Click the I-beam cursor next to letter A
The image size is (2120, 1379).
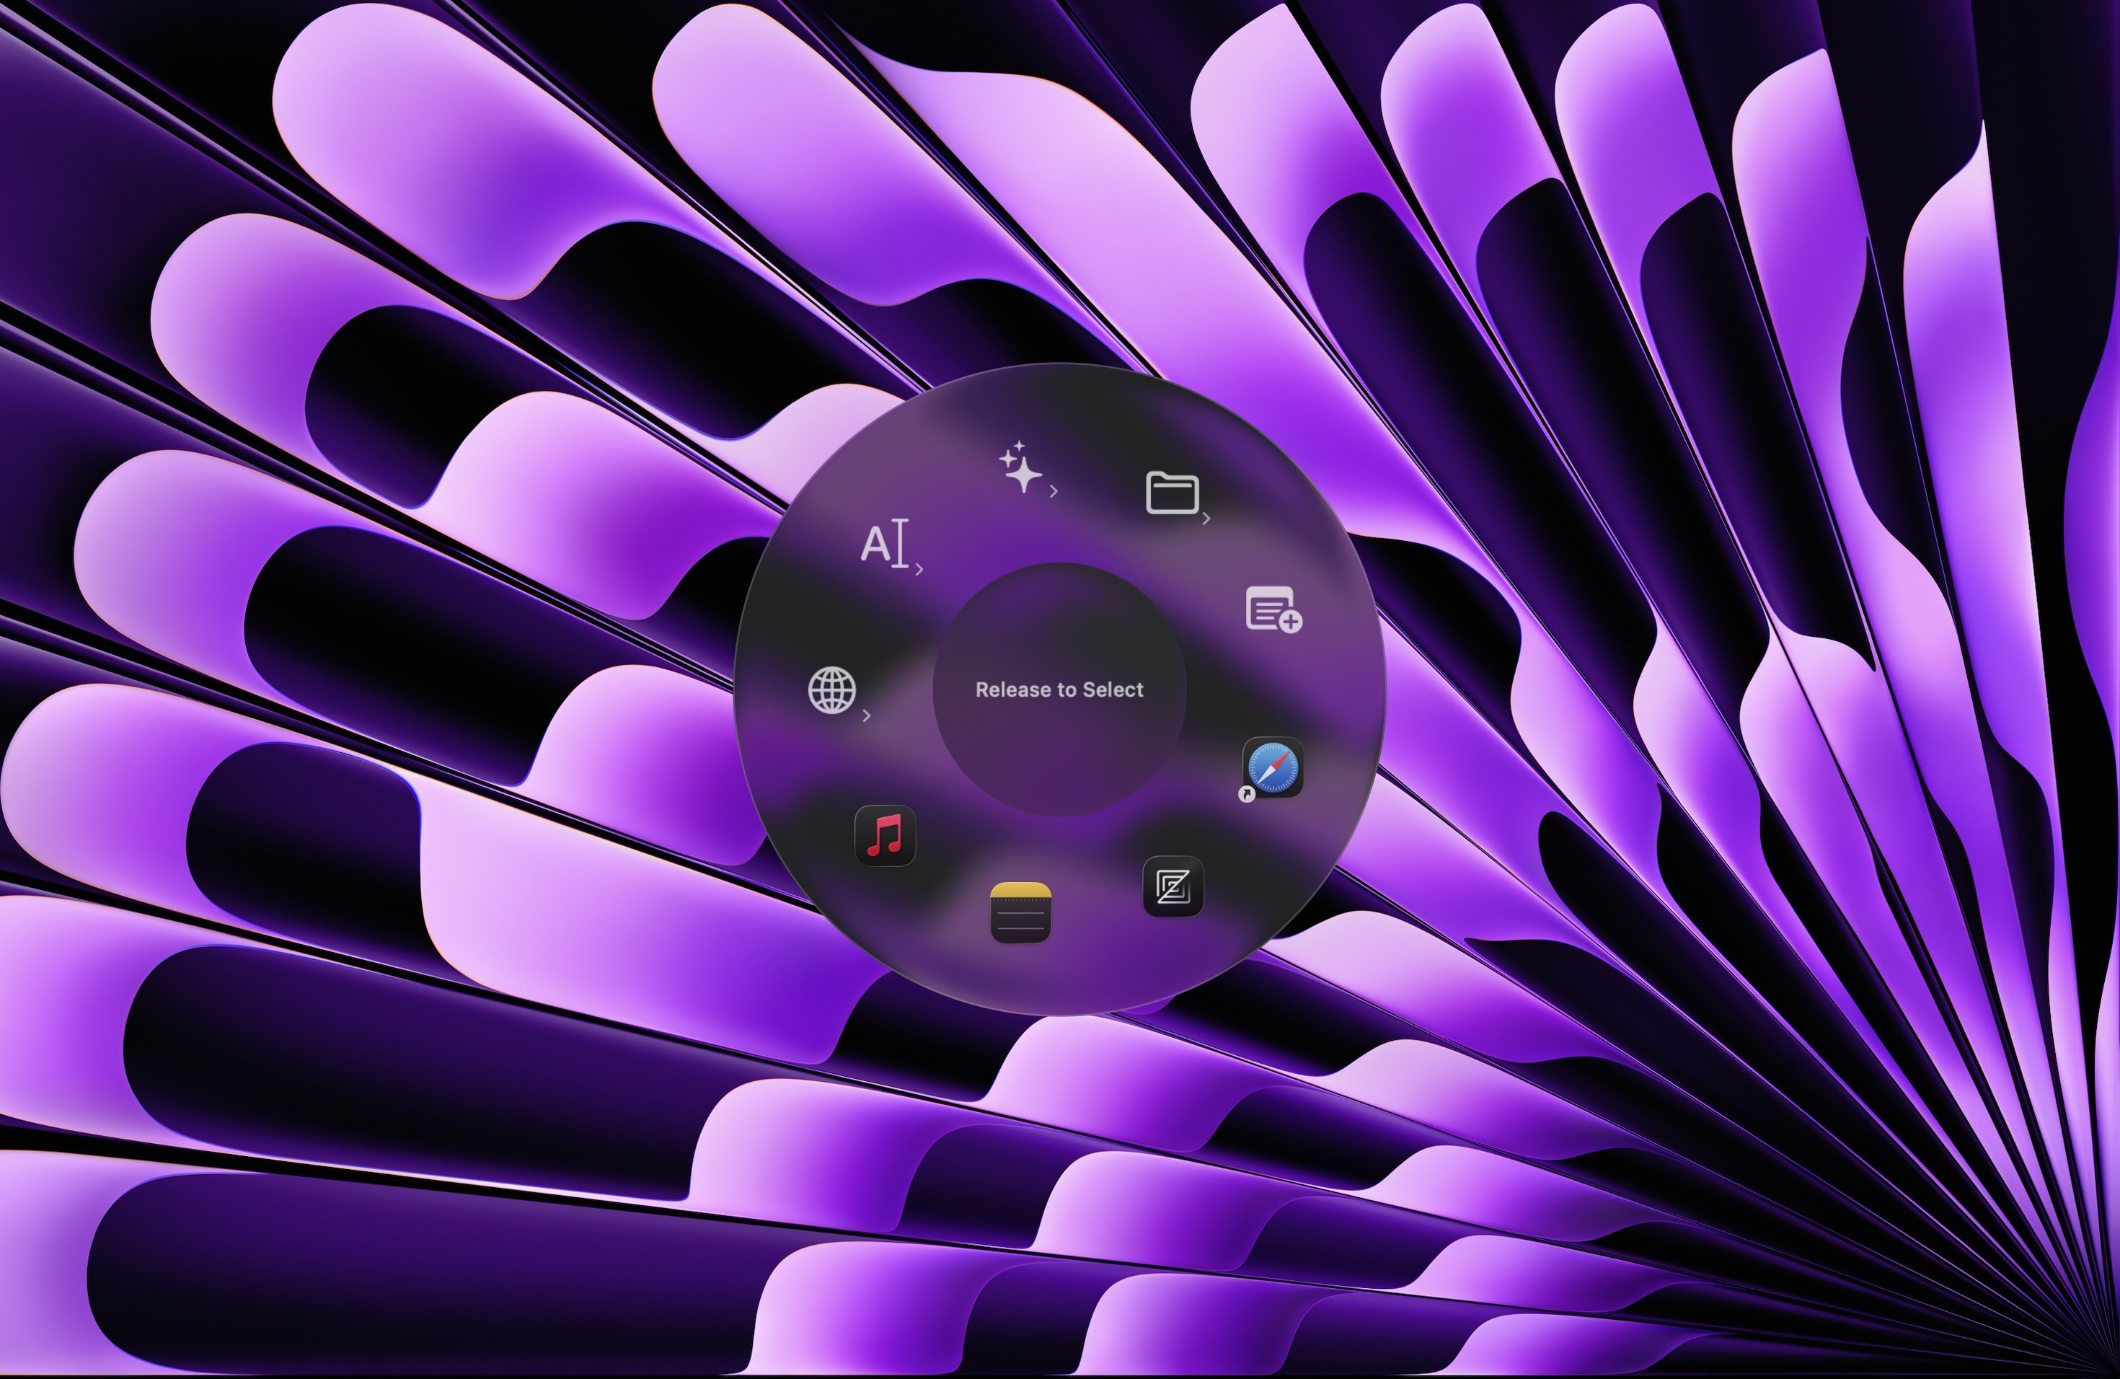click(x=901, y=542)
